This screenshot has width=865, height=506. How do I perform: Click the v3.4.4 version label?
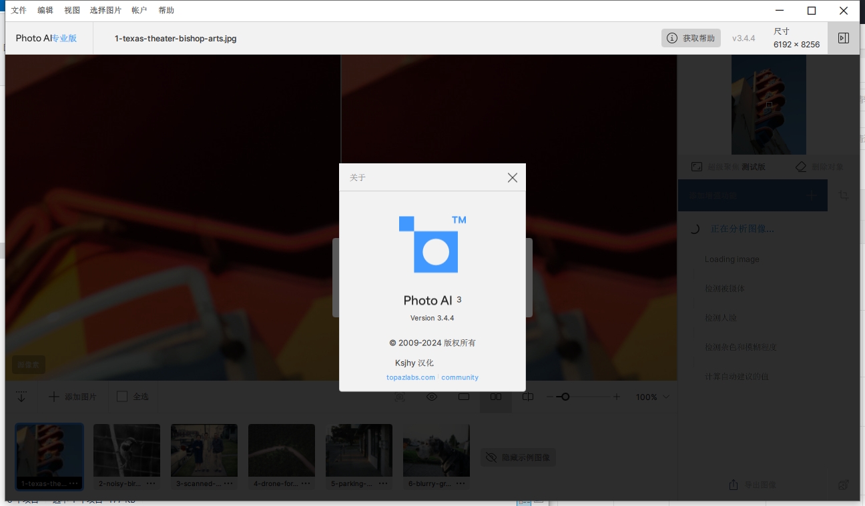click(x=744, y=38)
